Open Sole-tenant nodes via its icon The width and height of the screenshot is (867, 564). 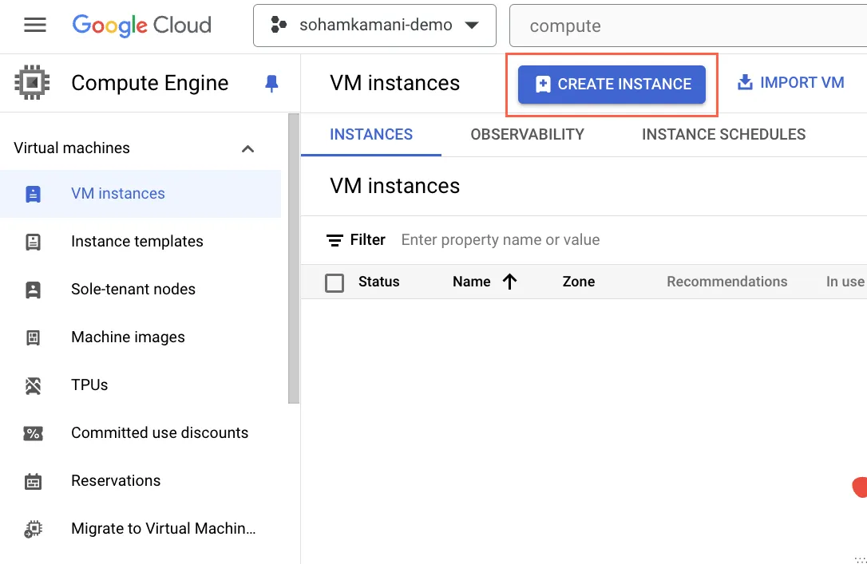[x=33, y=289]
